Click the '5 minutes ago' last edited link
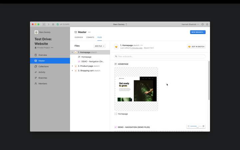240x150 pixels. pyautogui.click(x=136, y=48)
